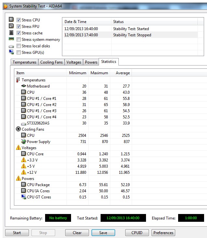The height and width of the screenshot is (238, 207).
Task: Click the chip icon of CPU Package row
Action: (x=24, y=184)
